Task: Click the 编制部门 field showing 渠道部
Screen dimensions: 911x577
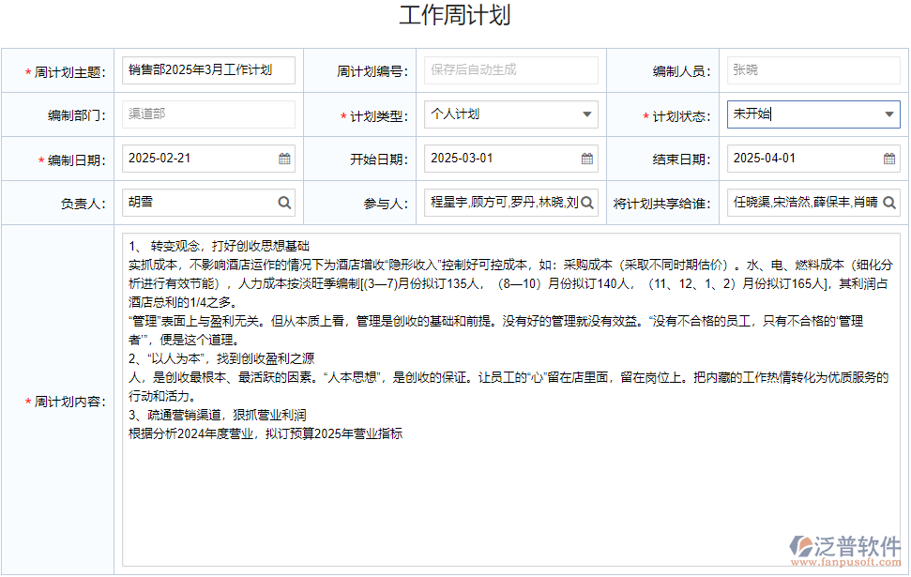Action: [208, 114]
